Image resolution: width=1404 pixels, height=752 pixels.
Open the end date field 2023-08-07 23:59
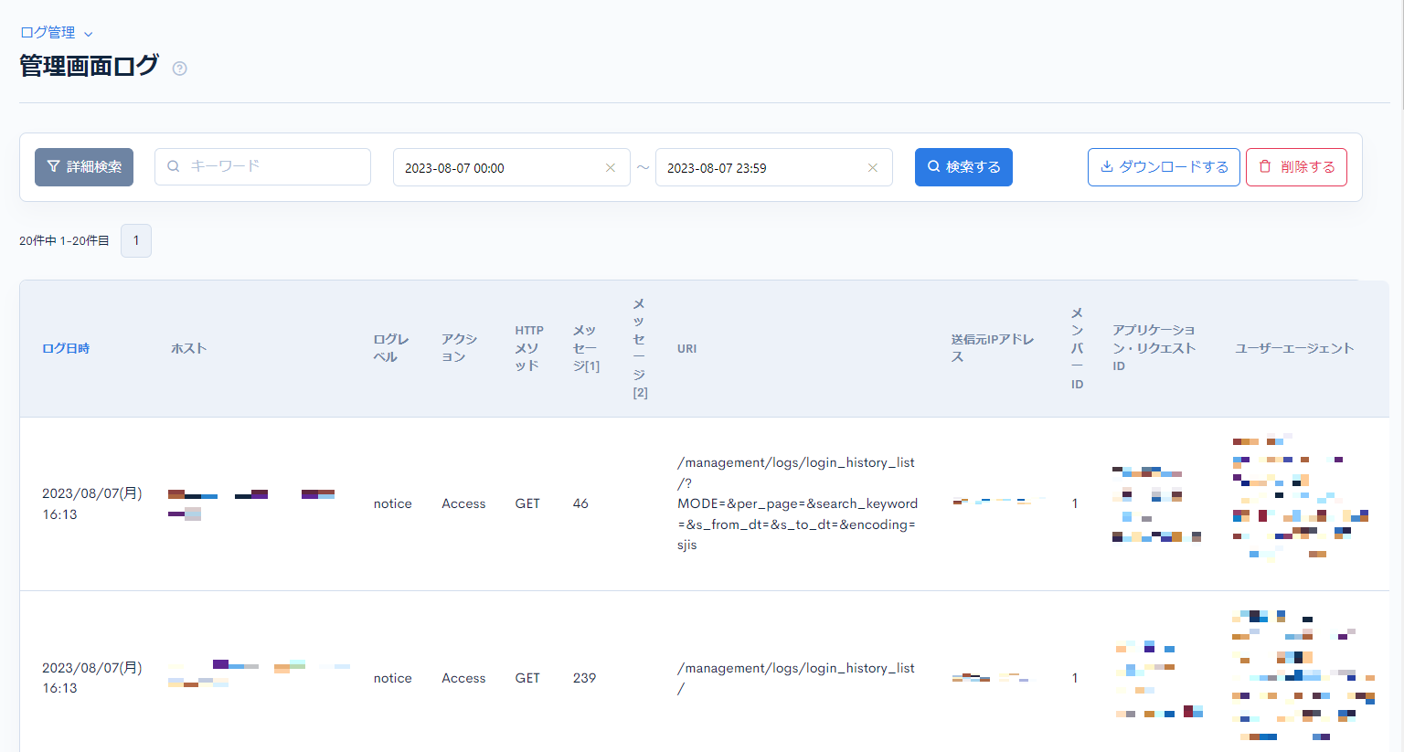point(773,167)
